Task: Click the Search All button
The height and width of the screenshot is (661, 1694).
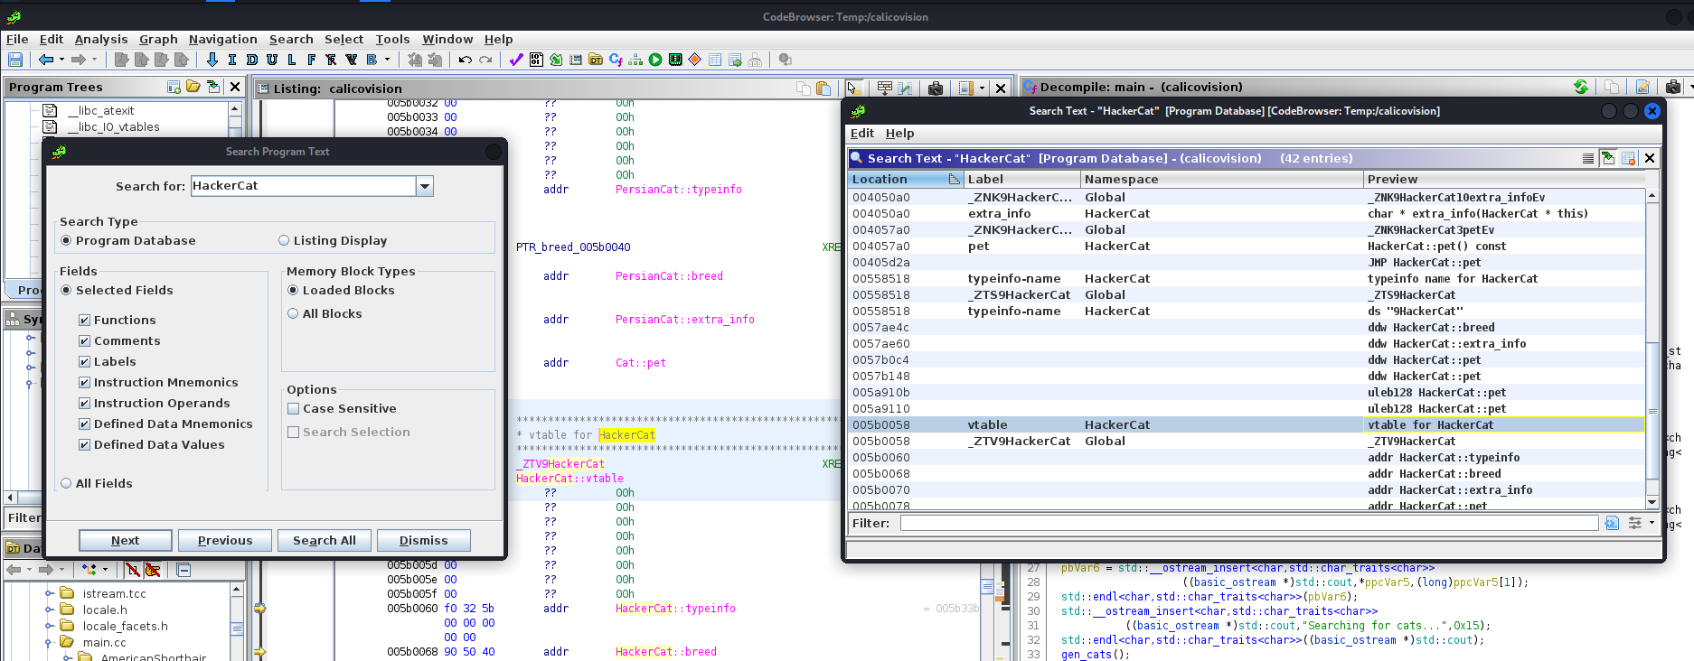Action: point(325,540)
